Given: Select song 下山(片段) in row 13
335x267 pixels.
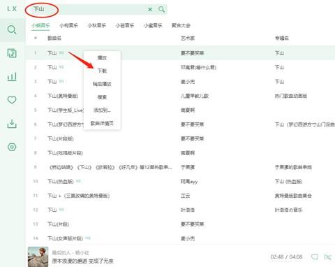Looking at the screenshot, I should [x=180, y=224].
